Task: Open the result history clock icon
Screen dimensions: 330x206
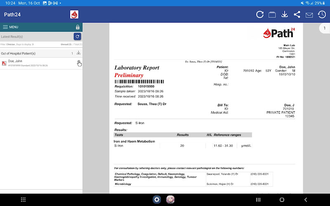Action: 322,14
